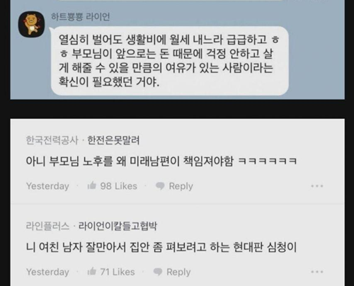Viewport: 354px width, 286px height.
Task: Open the 라인플러스 company label
Action: click(x=47, y=226)
